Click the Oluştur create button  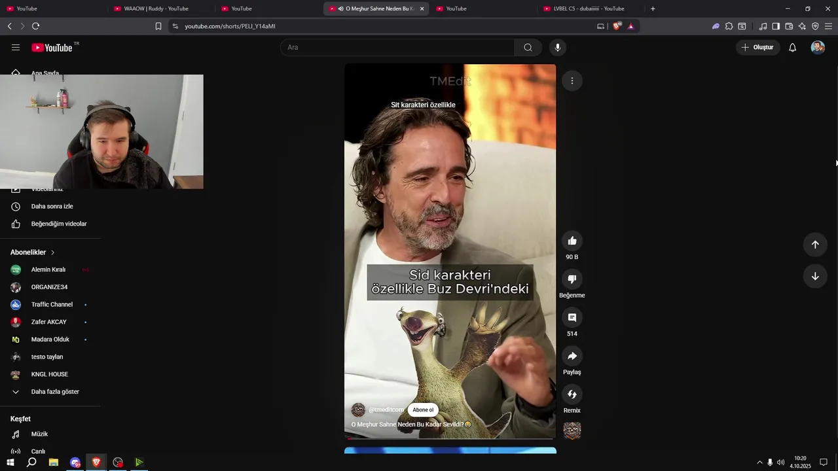click(757, 47)
